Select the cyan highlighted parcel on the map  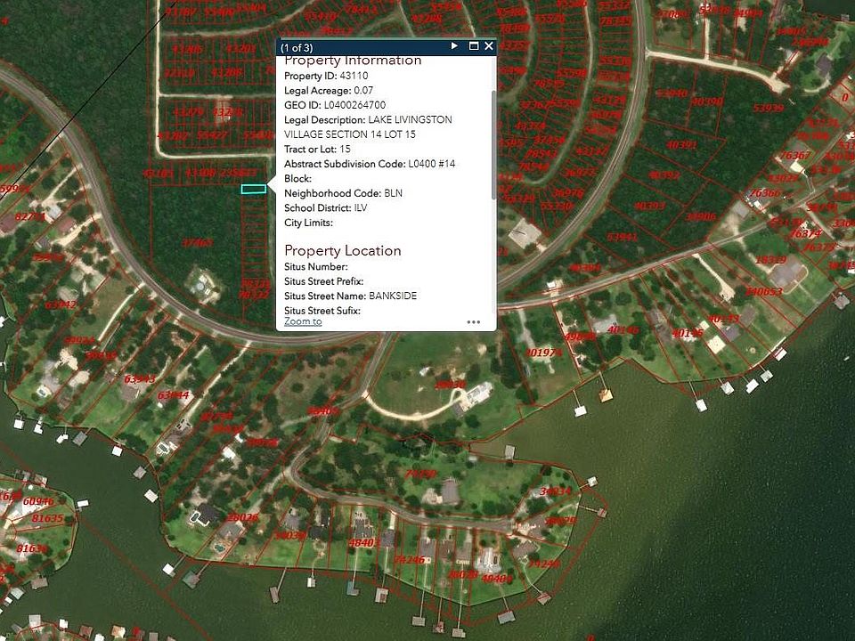click(254, 189)
